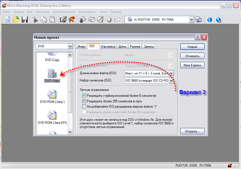The width and height of the screenshot is (241, 169).
Task: Click the Новый button
Action: 192,47
